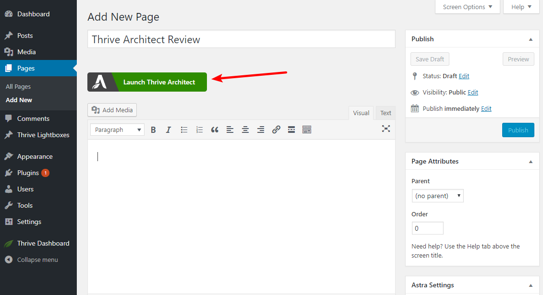Open the Plugins menu label
This screenshot has height=295, width=543.
point(28,173)
